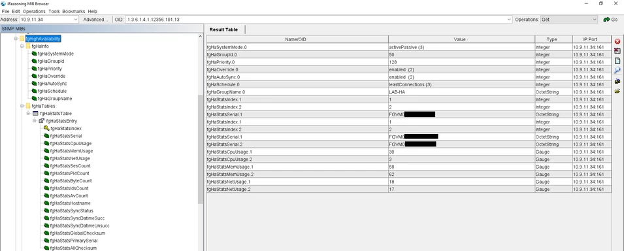624x251 pixels.
Task: Select the fgHaSystemMode.0 result row name
Action: 227,47
